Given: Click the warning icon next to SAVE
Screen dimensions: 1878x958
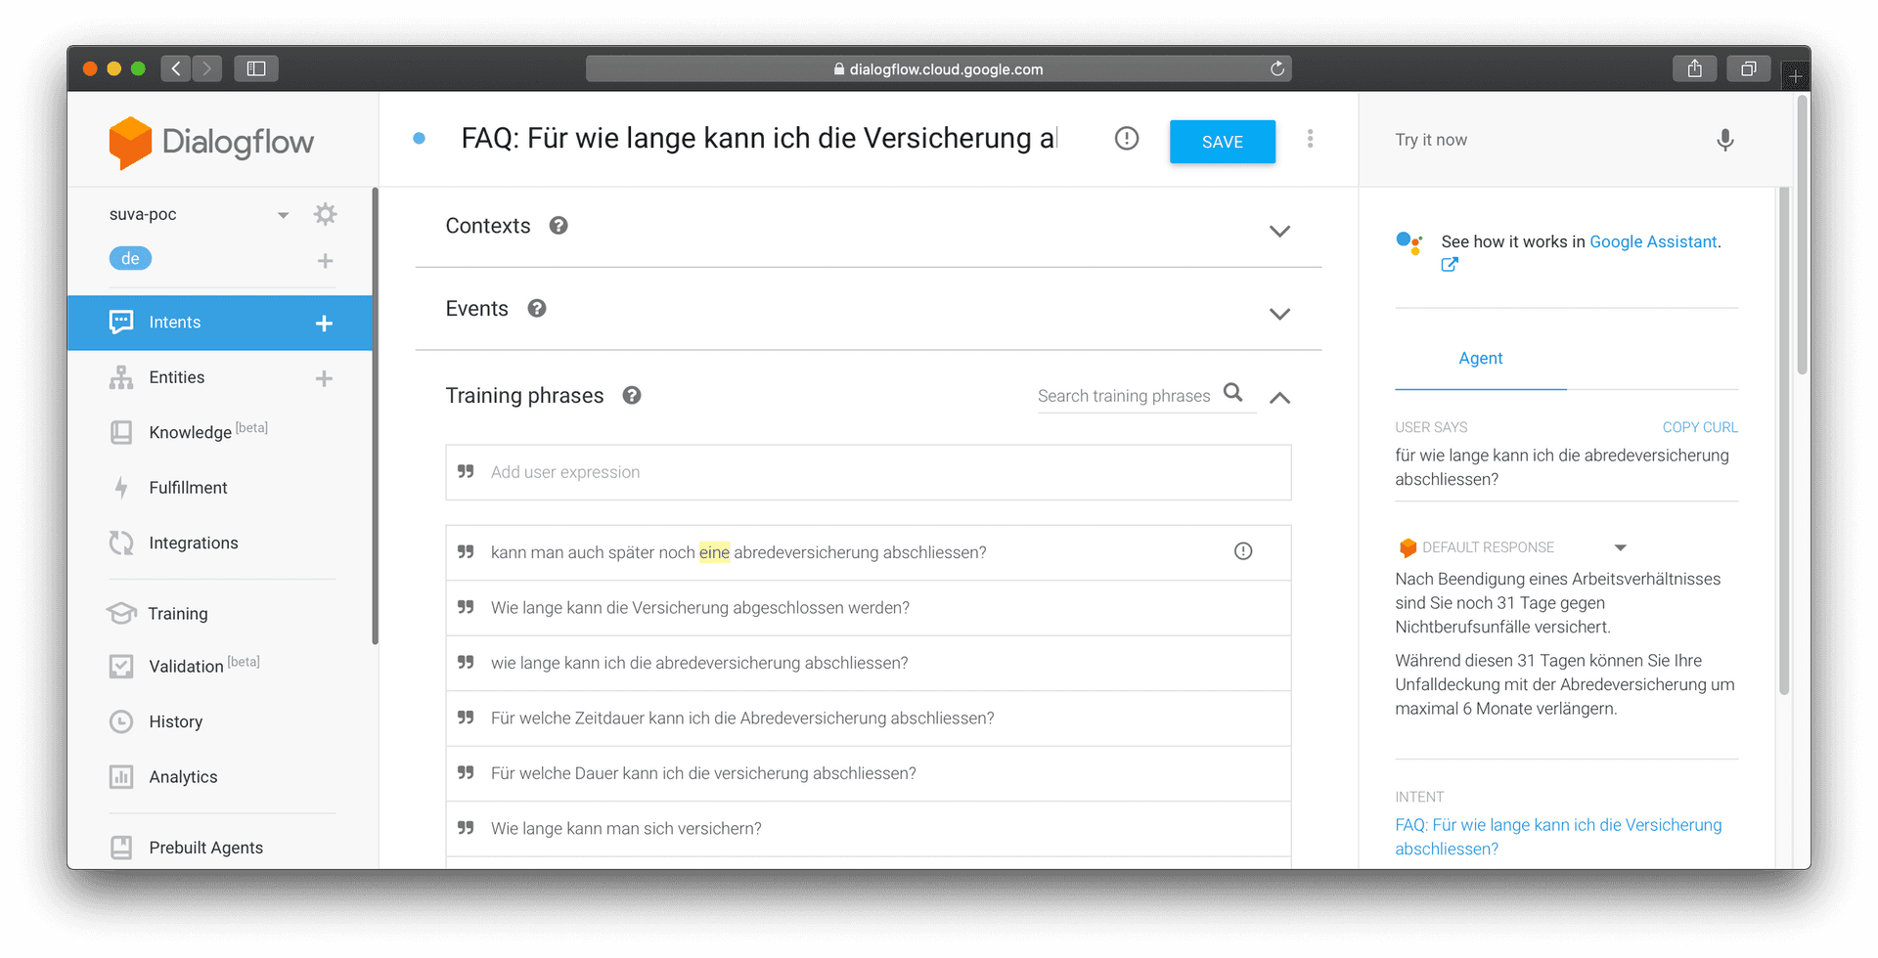Looking at the screenshot, I should (x=1127, y=139).
